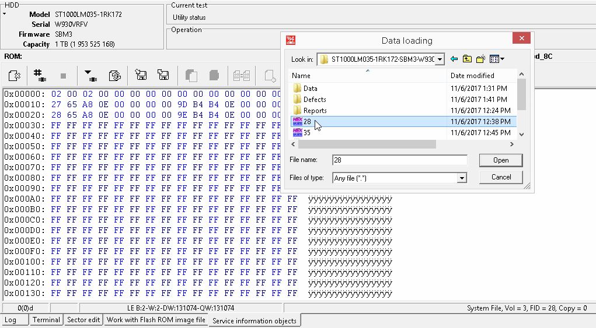Click the ASCII column of row 0x000A0
596x328 pixels.
click(350, 199)
